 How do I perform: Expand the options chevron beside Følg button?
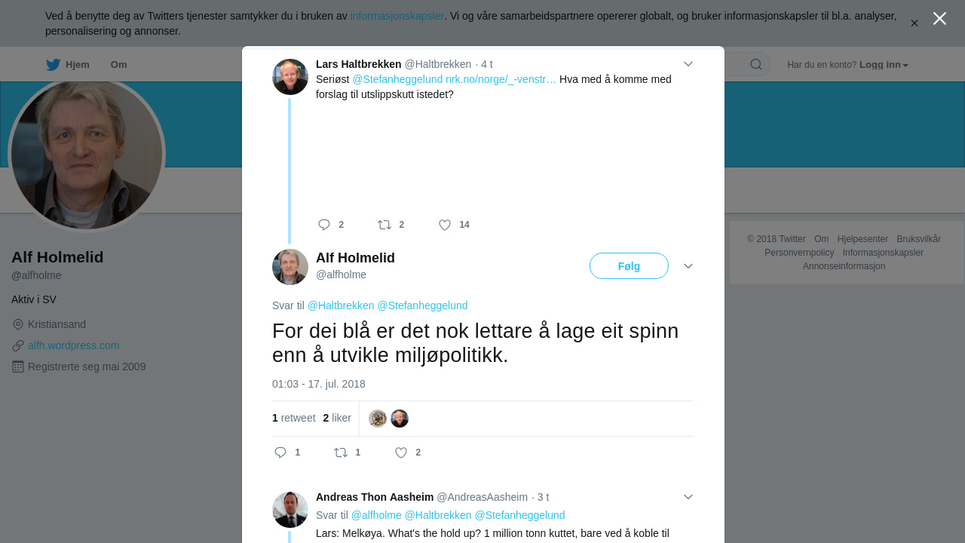[x=688, y=266]
